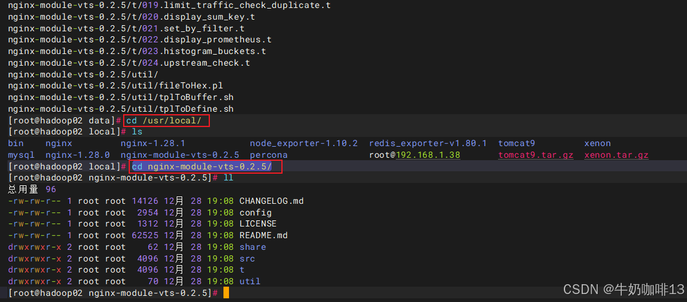Click the 'tomcat9.tar.gz' archive name

536,155
